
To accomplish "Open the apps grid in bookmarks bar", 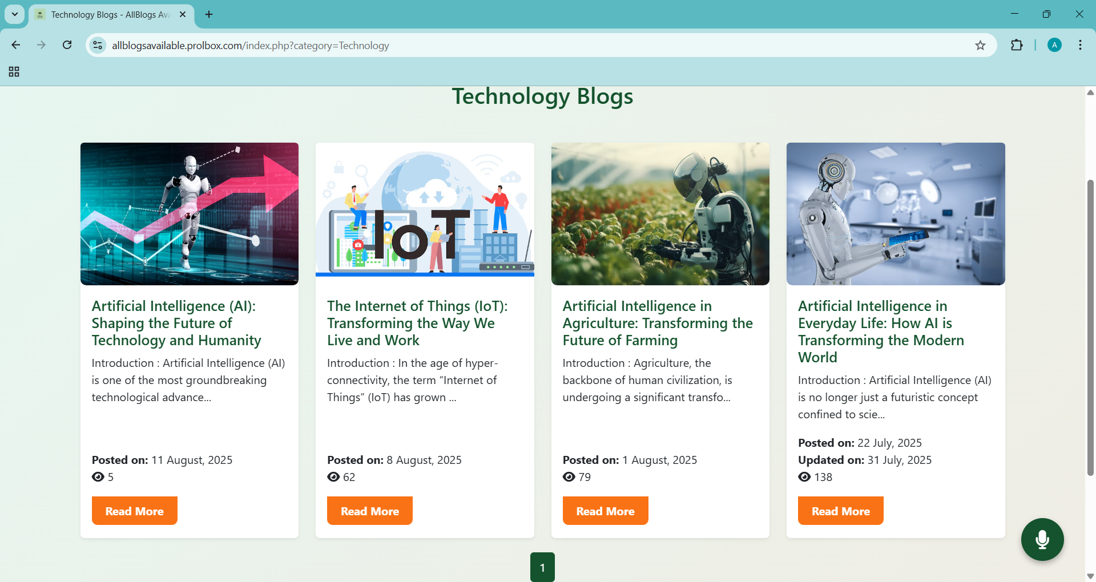I will point(14,72).
